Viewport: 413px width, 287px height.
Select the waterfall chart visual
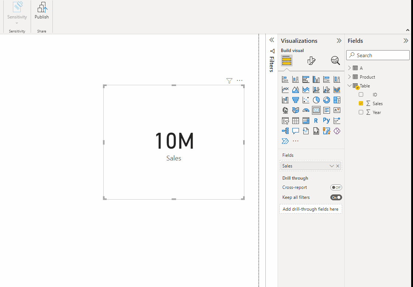285,100
